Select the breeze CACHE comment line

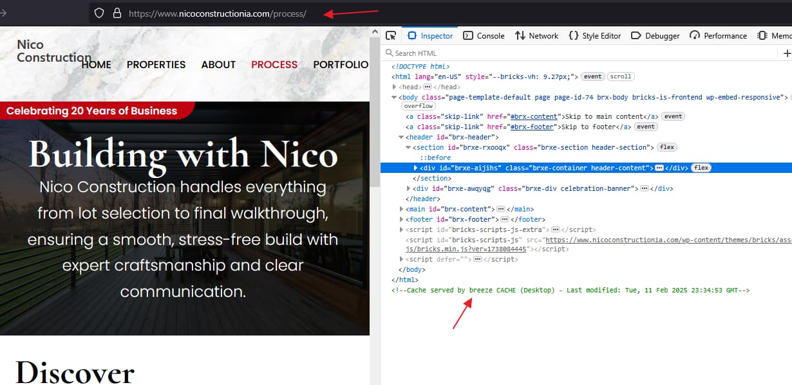pos(570,291)
